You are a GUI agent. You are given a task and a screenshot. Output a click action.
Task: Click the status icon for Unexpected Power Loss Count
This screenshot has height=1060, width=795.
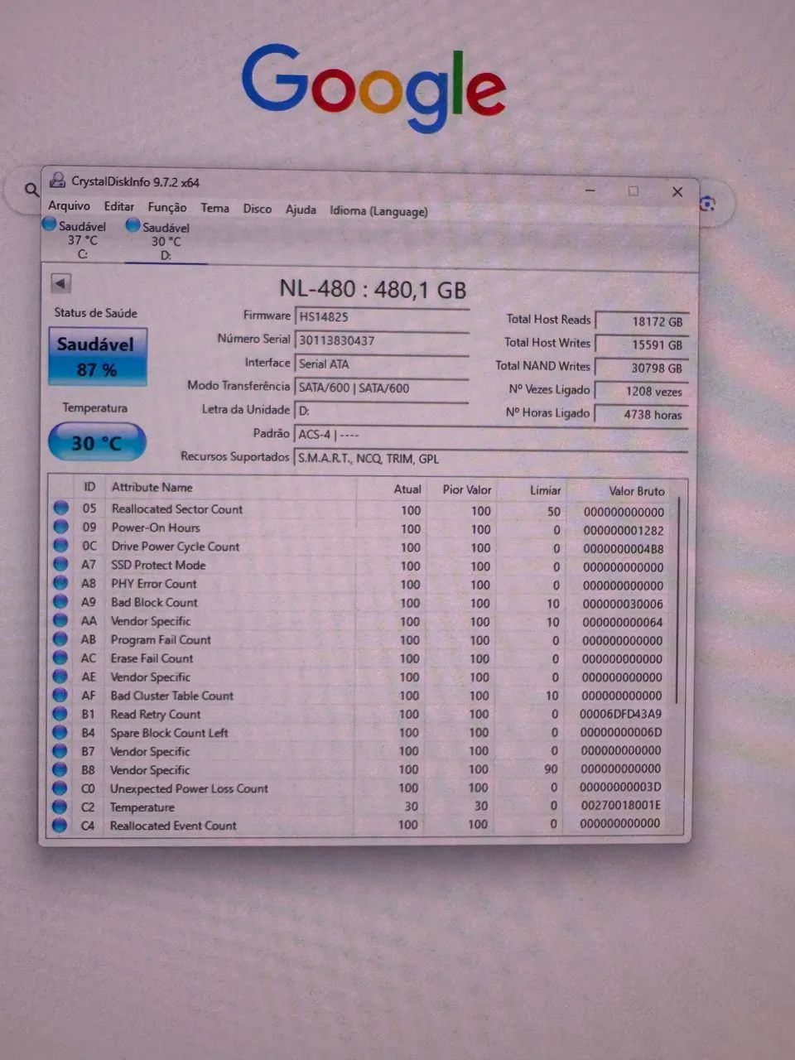(59, 788)
